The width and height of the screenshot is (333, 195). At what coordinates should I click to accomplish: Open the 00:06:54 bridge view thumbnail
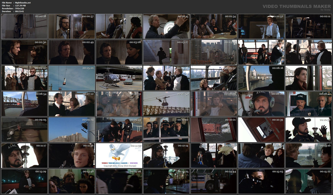pyautogui.click(x=24, y=104)
